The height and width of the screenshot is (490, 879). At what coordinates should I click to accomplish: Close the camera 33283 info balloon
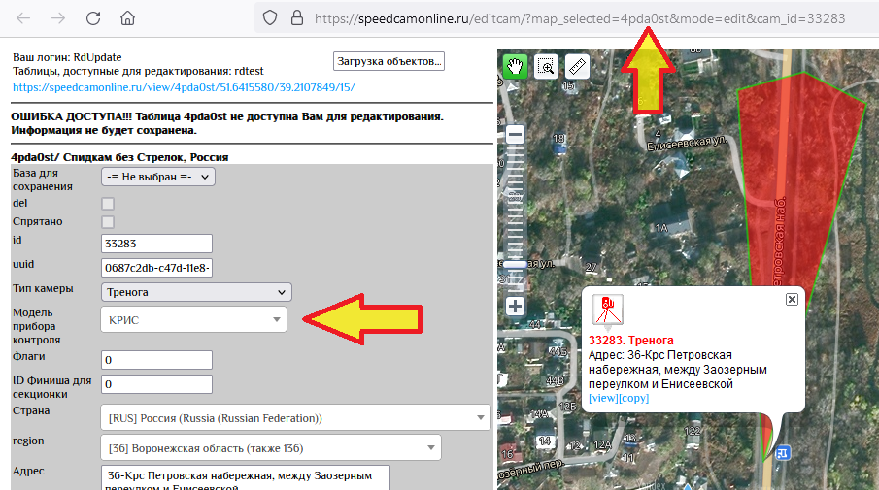792,300
